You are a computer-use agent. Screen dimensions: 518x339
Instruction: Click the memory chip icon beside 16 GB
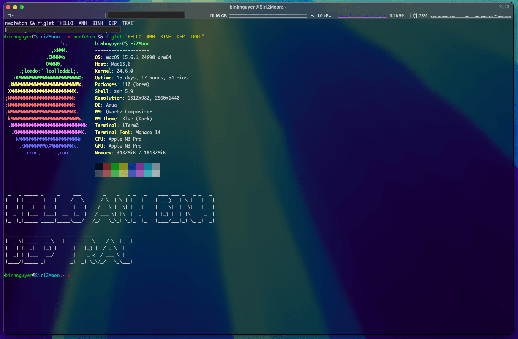tap(212, 16)
